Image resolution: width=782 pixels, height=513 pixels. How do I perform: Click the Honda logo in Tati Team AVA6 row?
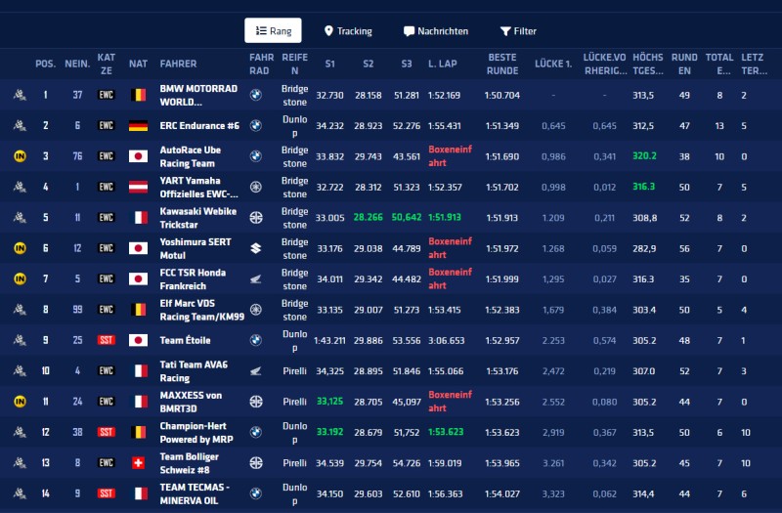[256, 371]
